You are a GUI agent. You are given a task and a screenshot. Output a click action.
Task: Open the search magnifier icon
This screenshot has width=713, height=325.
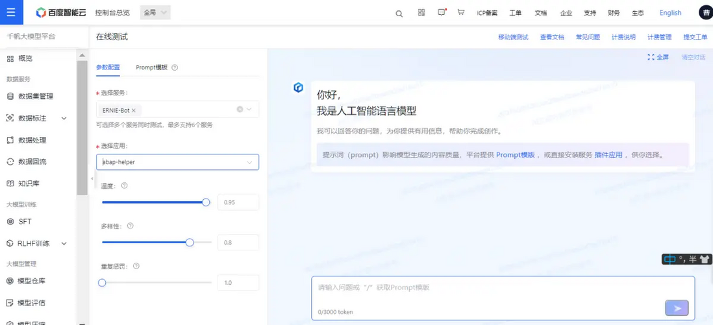point(399,14)
